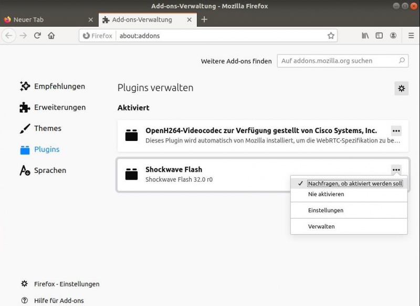420x306 pixels.
Task: Reload the current page
Action: tap(37, 36)
